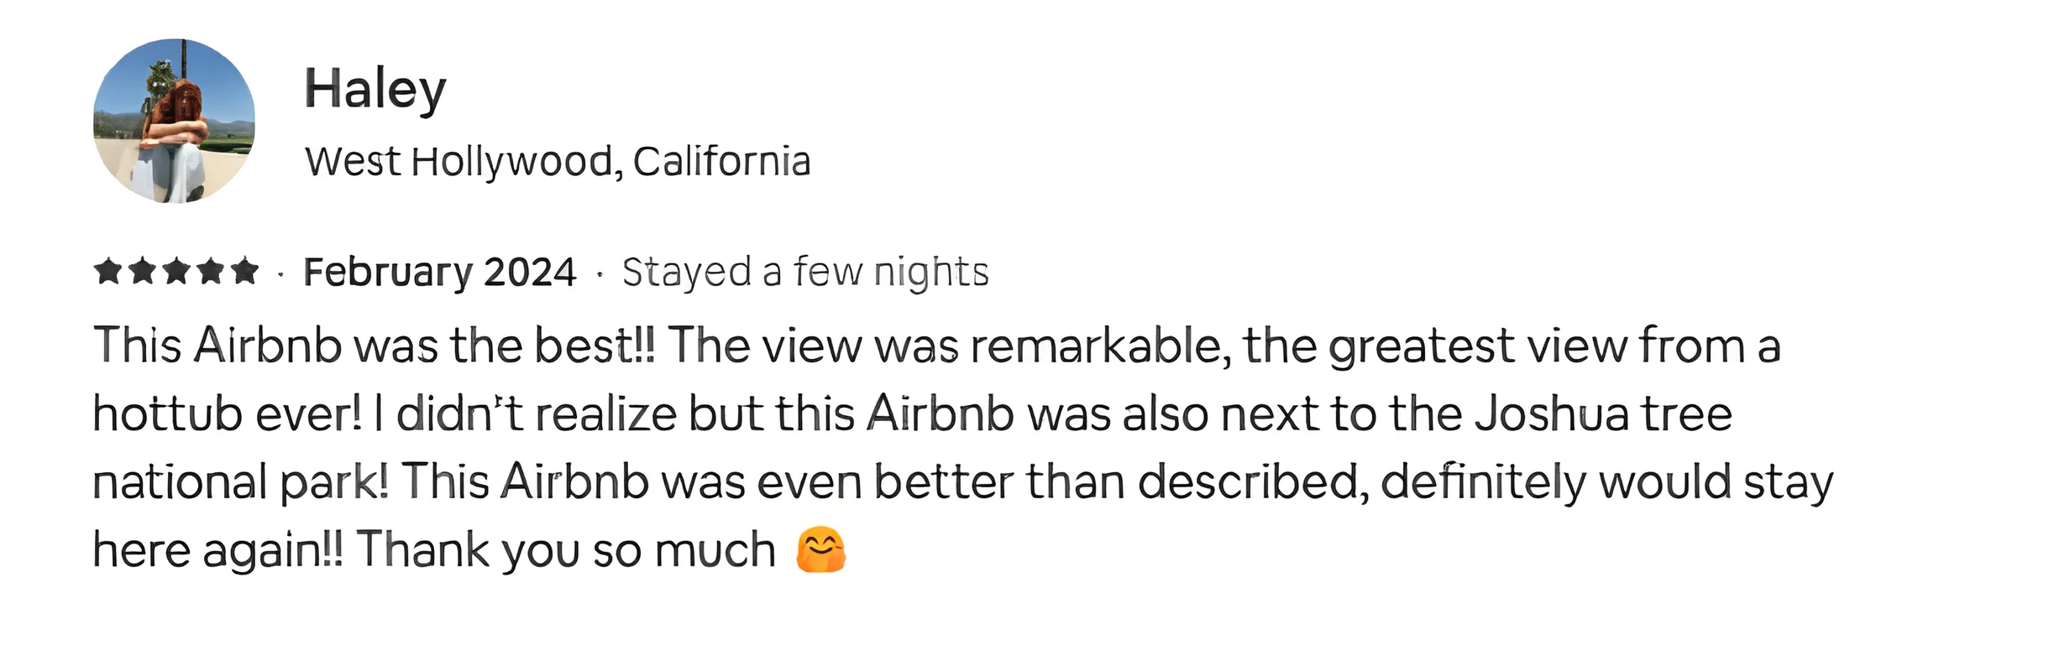Click the "Thank you so much" closing text
Viewport: 2049px width, 655px height.
(x=566, y=550)
